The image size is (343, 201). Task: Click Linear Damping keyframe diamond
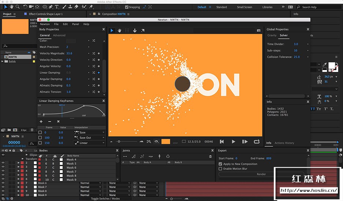point(99,72)
